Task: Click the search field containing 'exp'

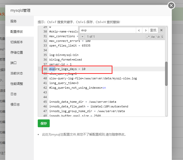Action: pyautogui.click(x=108, y=30)
